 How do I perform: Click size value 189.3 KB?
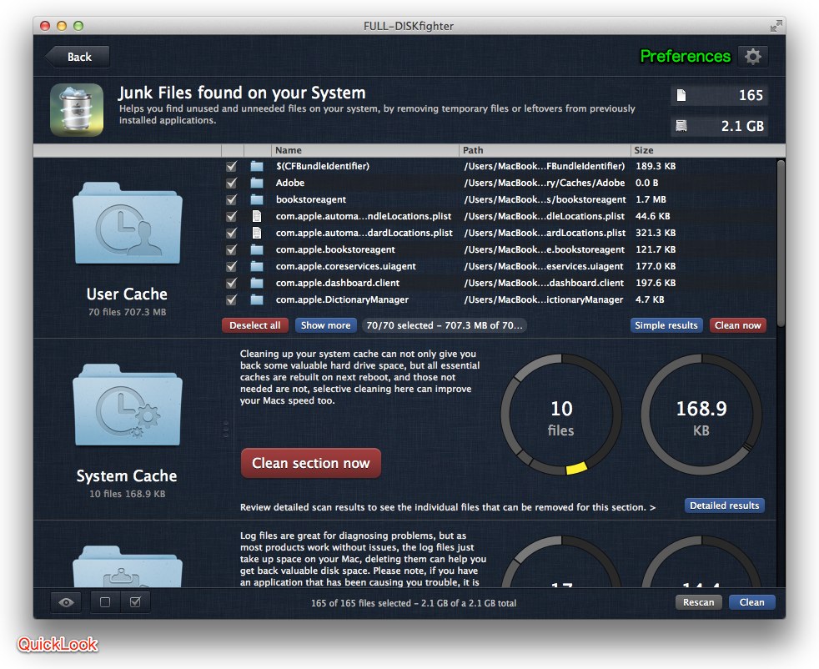(656, 166)
